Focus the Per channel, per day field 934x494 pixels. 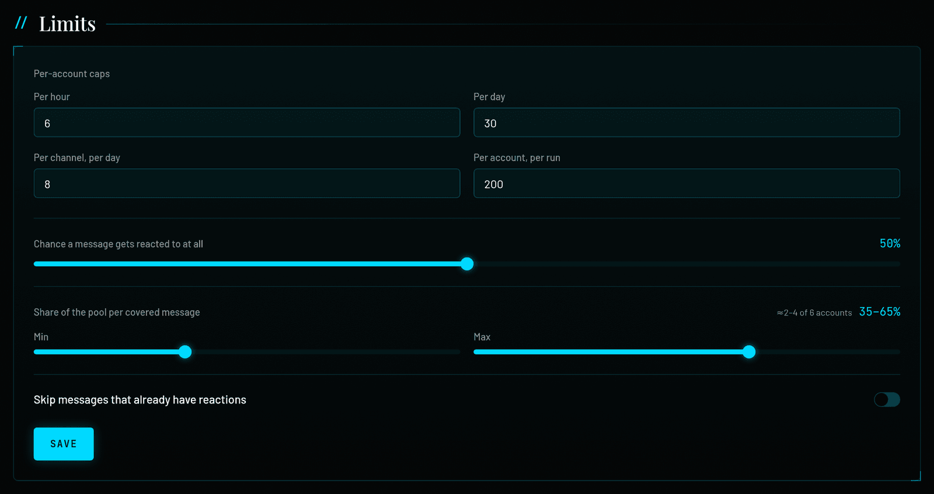[x=247, y=183]
